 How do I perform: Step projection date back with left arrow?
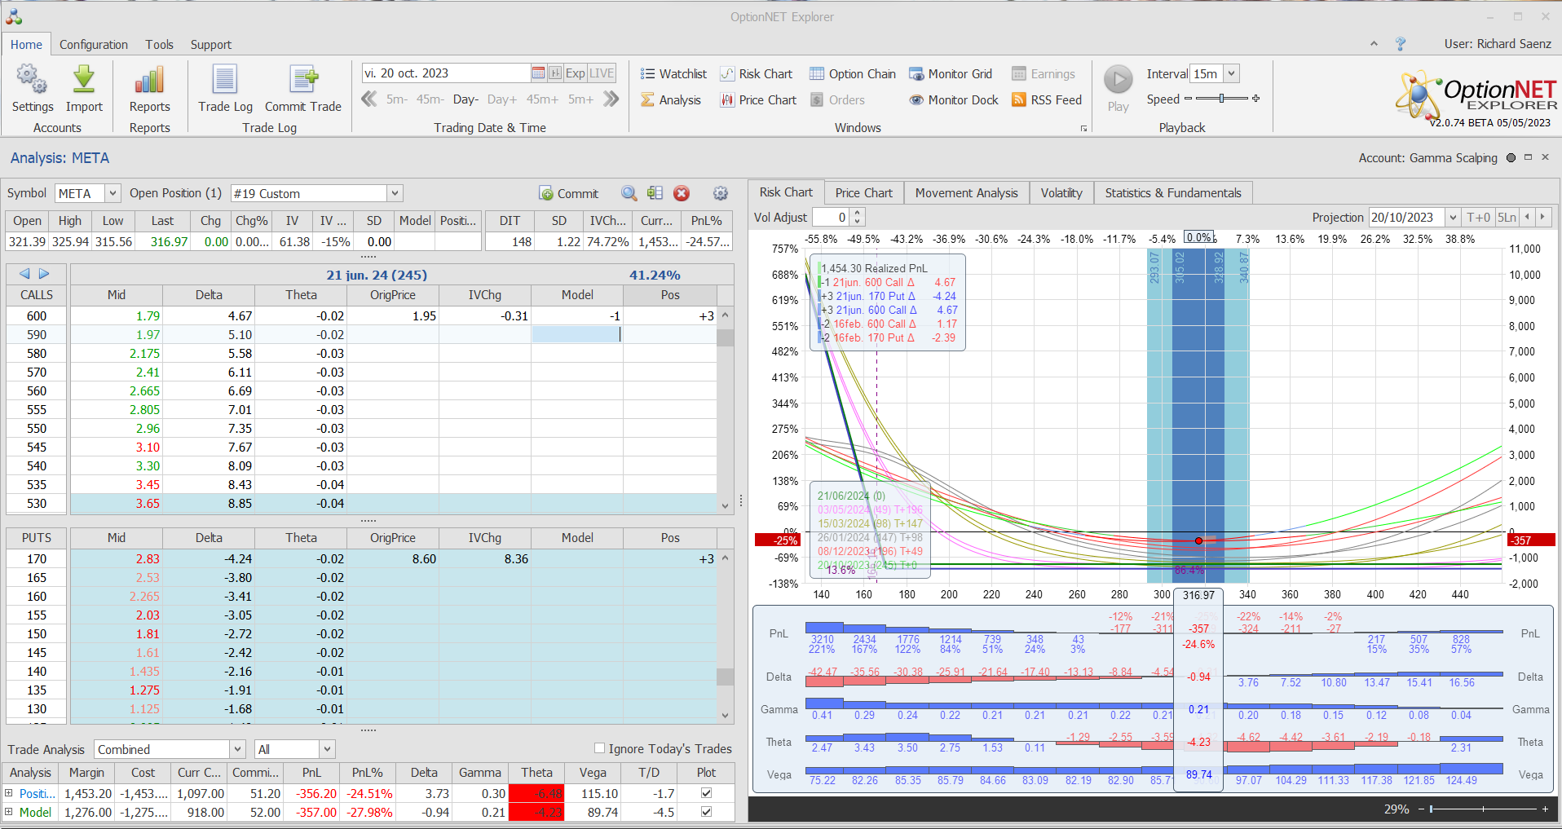coord(1527,218)
